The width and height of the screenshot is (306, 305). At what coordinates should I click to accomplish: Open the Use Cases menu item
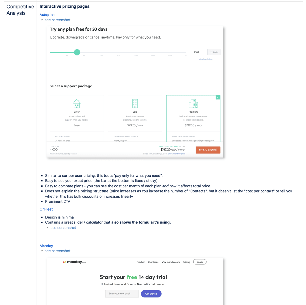coord(153,262)
